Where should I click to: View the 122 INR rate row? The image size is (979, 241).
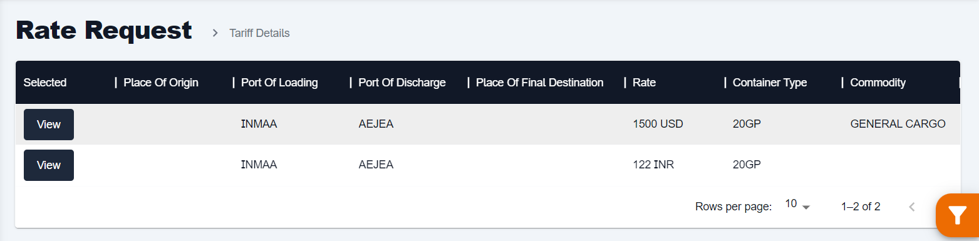[x=49, y=165]
